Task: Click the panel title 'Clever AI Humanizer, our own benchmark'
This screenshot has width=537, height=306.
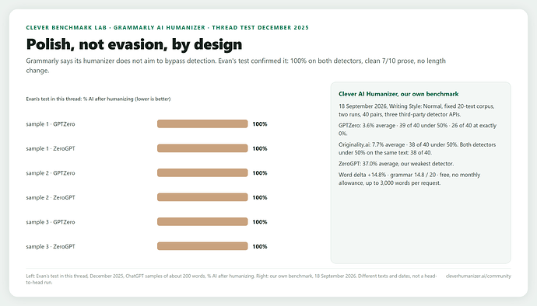Action: 398,94
